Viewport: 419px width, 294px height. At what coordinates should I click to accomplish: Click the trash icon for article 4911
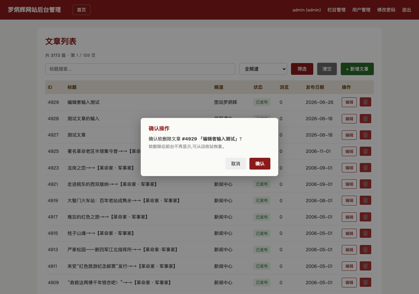[x=365, y=266]
